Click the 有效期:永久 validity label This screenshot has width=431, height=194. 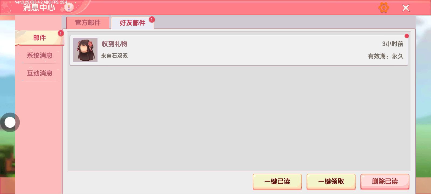point(386,56)
